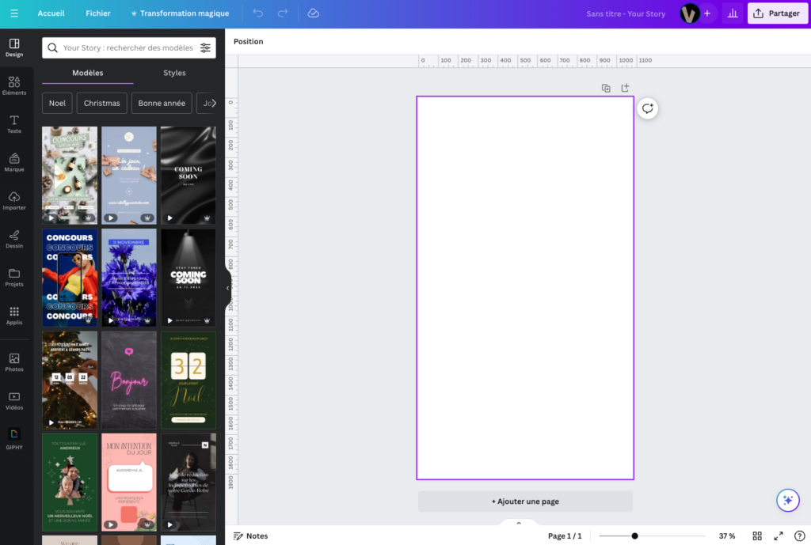The image size is (811, 545).
Task: Duplicate the page using the copy icon above canvas
Action: [x=606, y=88]
